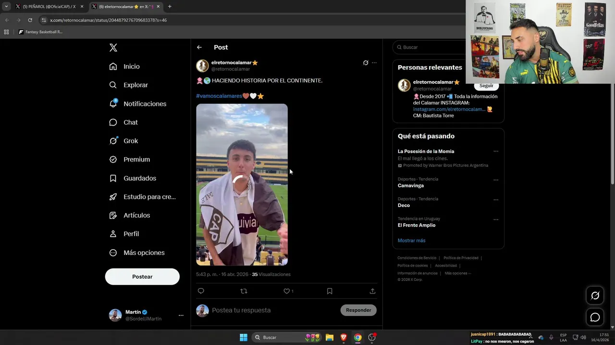
Task: Bookmark the post with the bookmark icon
Action: [x=330, y=291]
